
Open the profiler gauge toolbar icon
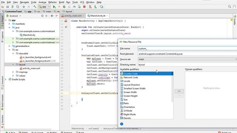74,7
